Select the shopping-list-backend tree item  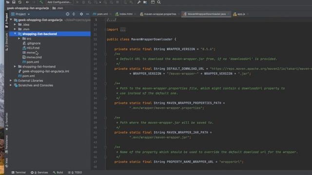(x=50, y=34)
